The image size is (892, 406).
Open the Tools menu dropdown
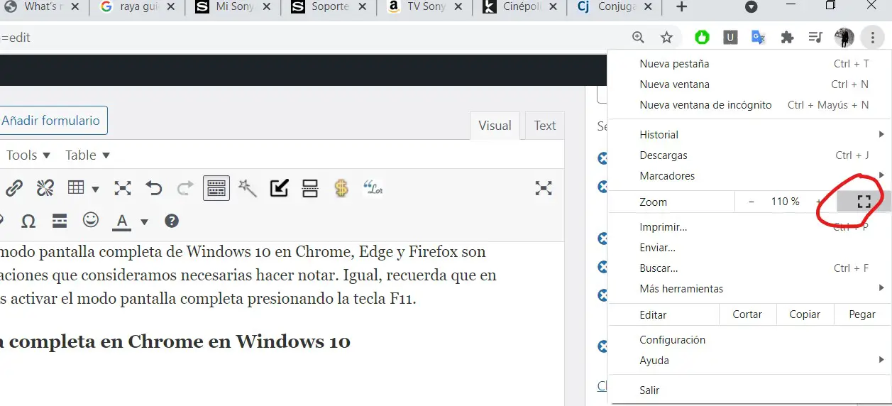[x=28, y=155]
